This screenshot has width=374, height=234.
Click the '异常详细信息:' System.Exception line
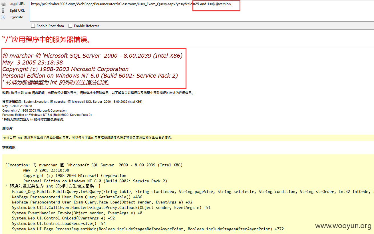tap(72, 102)
